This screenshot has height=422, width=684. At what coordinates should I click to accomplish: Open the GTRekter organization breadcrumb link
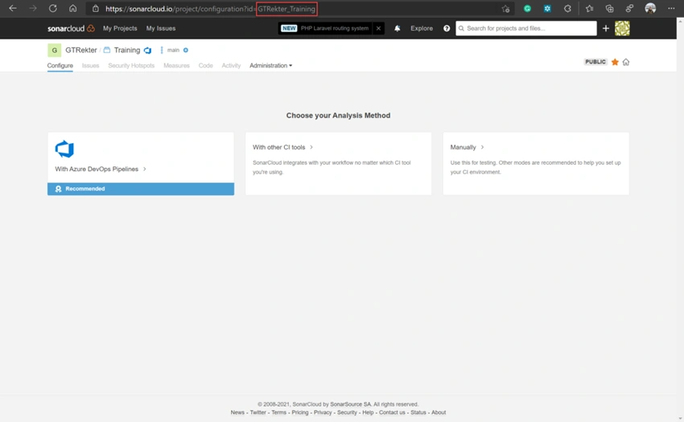81,50
